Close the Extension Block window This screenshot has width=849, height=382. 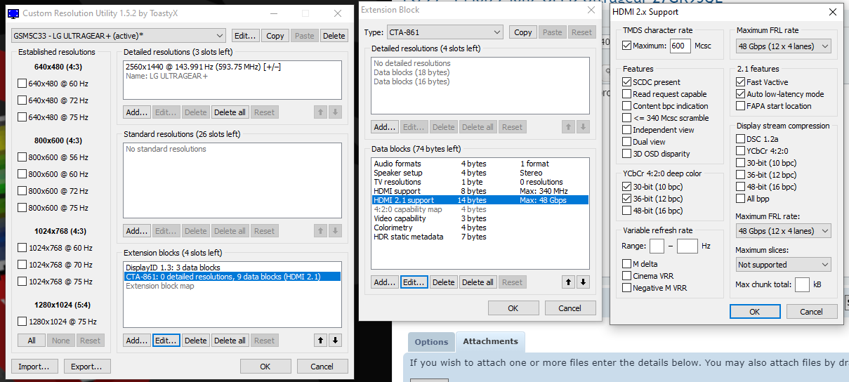(591, 10)
